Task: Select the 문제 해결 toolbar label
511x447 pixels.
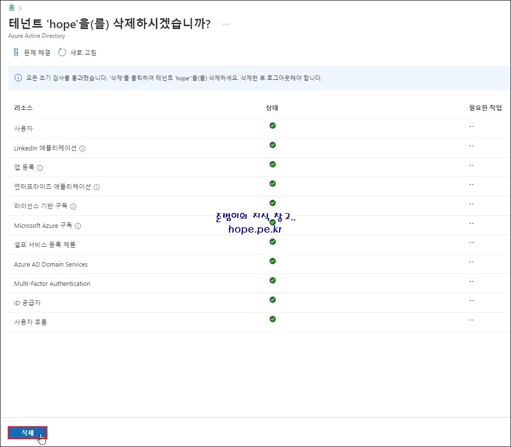Action: click(x=37, y=52)
